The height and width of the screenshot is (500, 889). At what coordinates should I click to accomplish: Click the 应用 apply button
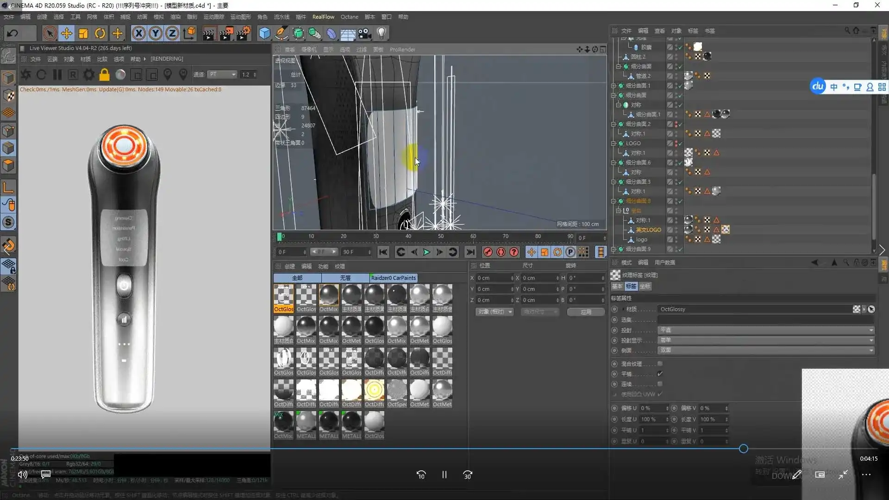tap(586, 312)
